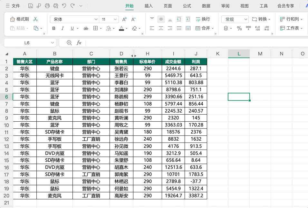Click the Copy icon beside Paste
Image resolution: width=308 pixels, height=208 pixels.
(x=36, y=28)
